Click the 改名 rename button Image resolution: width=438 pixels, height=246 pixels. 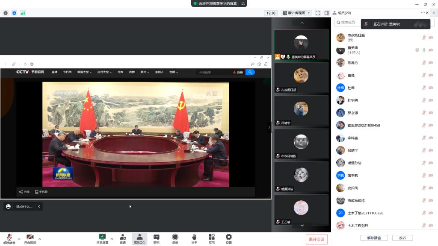(402, 238)
